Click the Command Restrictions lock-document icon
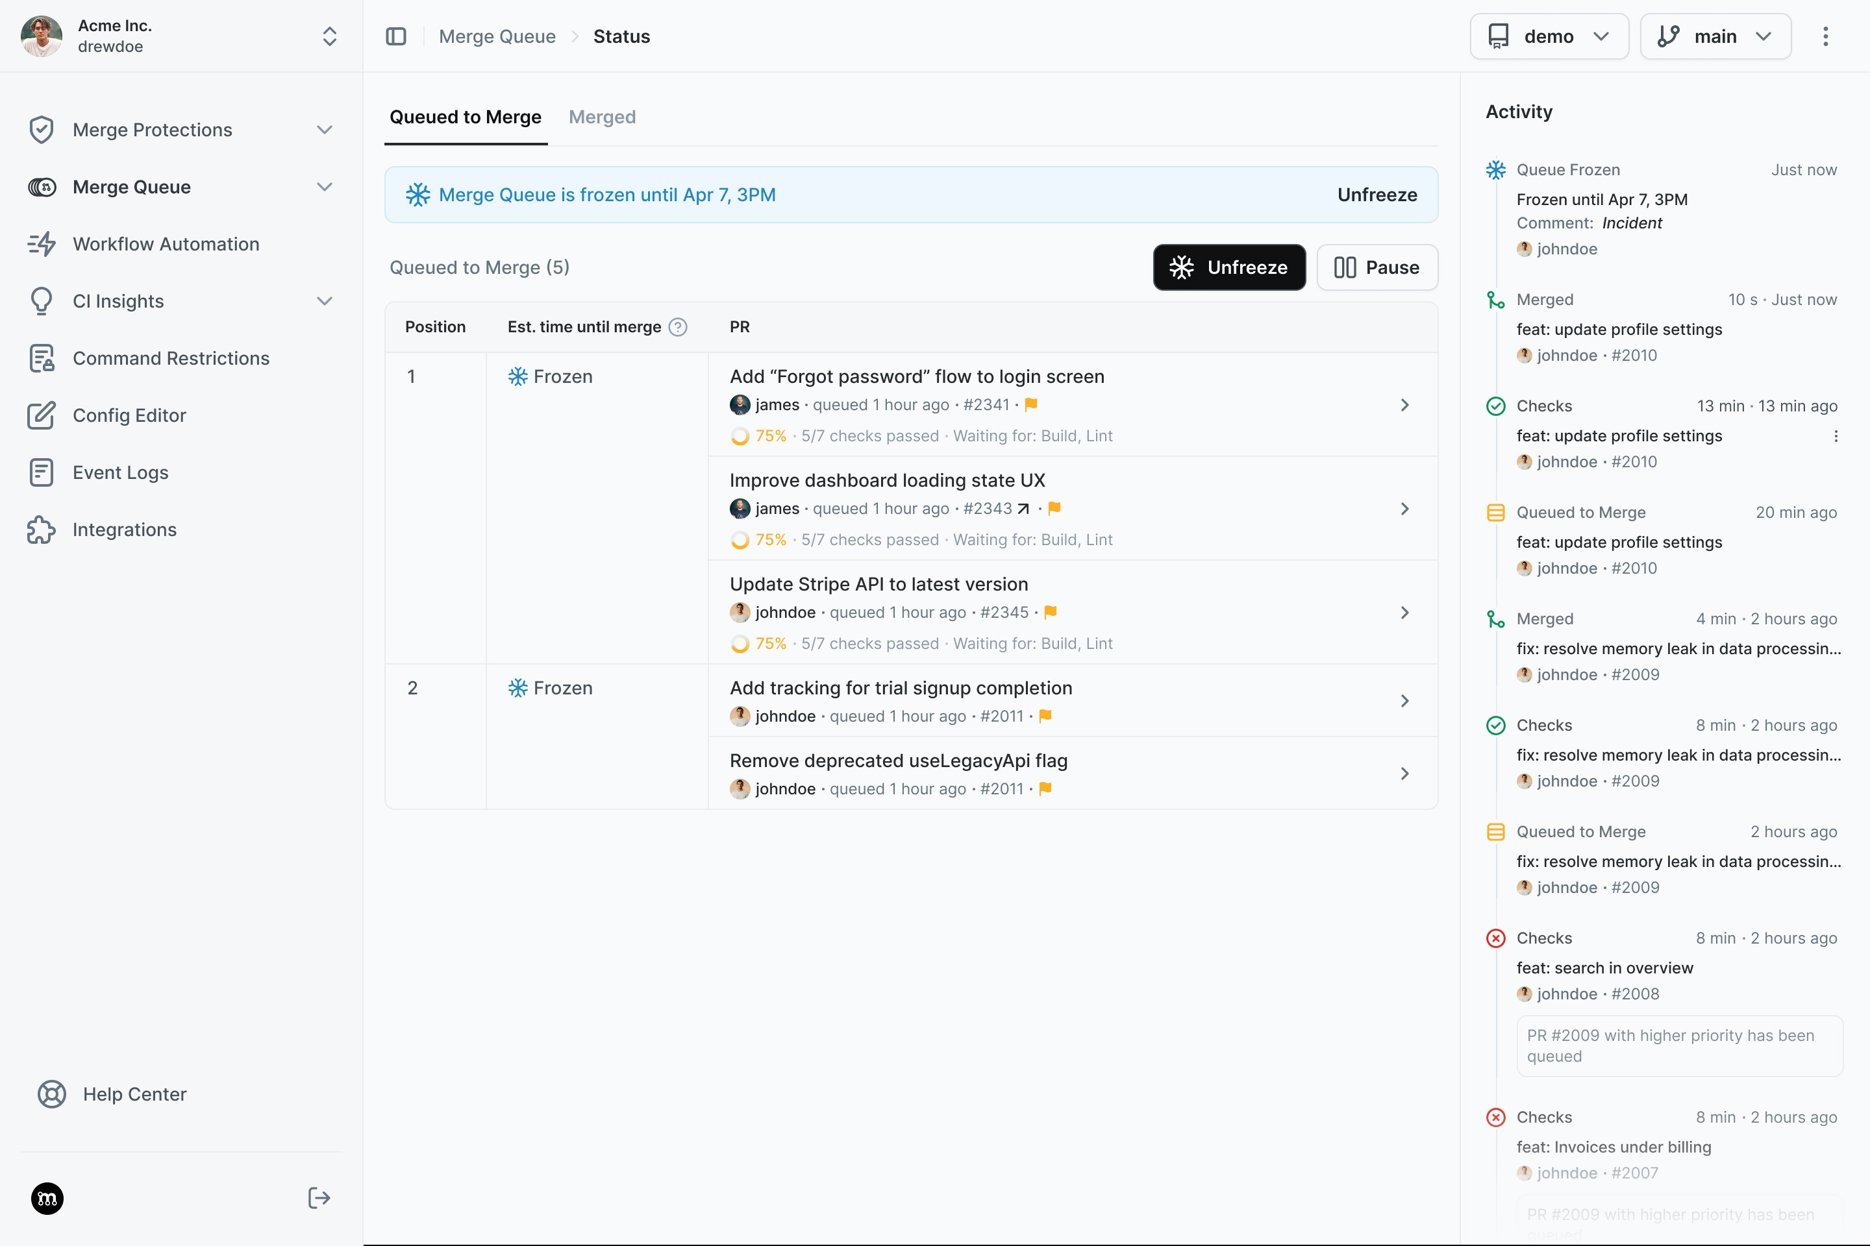The width and height of the screenshot is (1870, 1246). (x=42, y=358)
